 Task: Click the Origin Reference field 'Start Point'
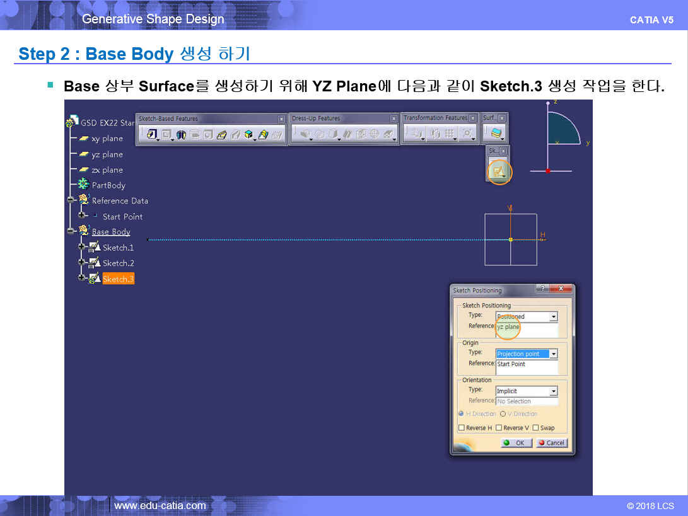(526, 365)
